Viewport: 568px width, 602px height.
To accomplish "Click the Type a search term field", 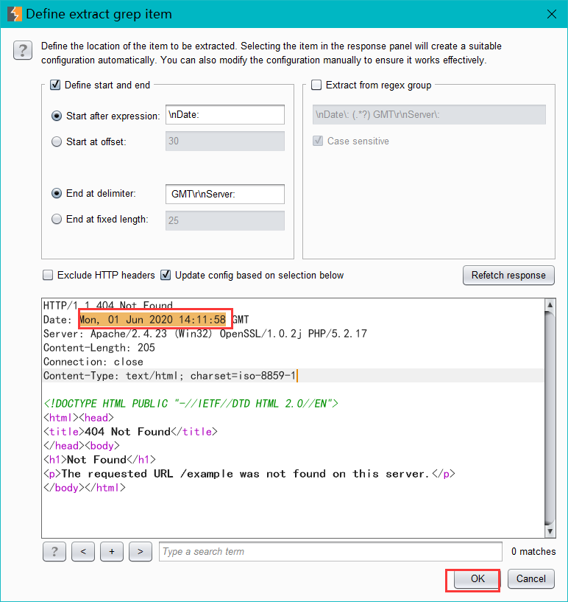I will tap(330, 551).
